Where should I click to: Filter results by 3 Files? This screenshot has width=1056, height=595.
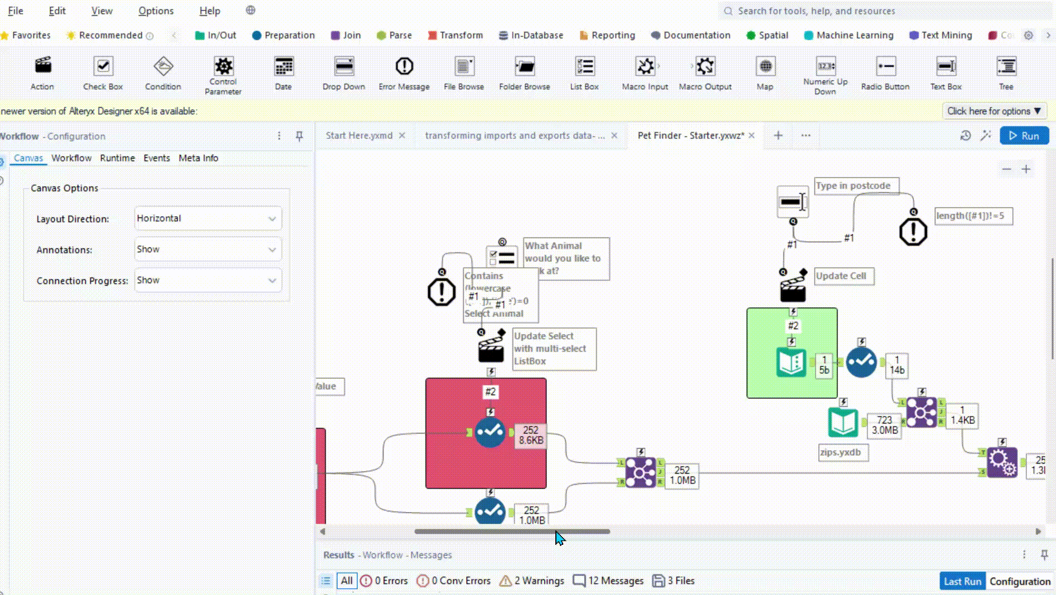pyautogui.click(x=674, y=581)
